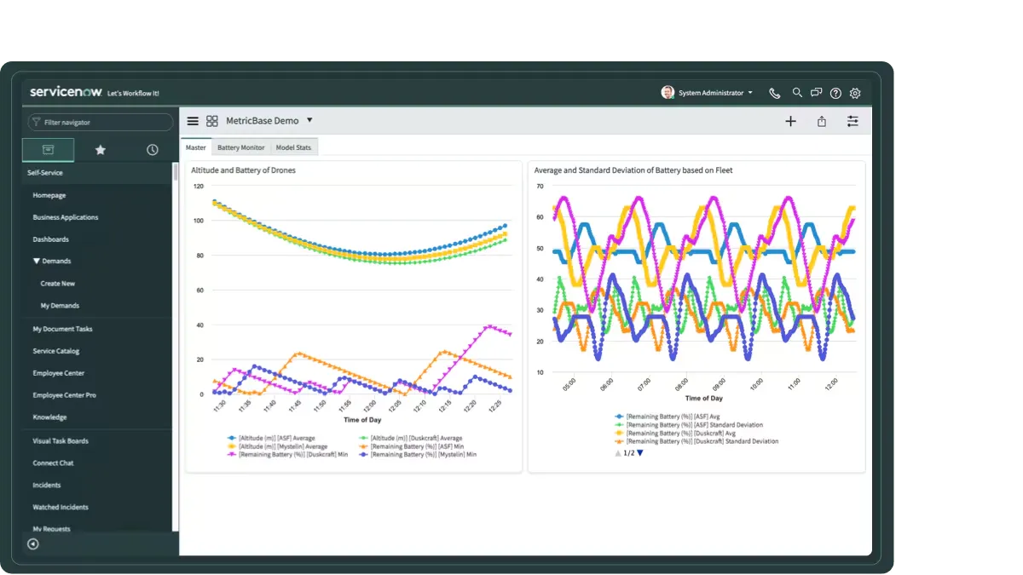
Task: Click the share dashboard icon
Action: (822, 121)
